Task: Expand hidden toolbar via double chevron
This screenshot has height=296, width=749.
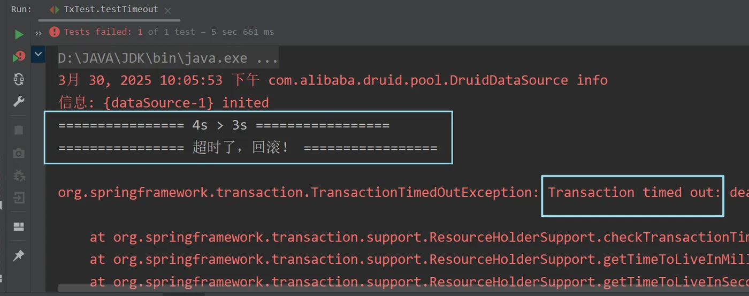Action: coord(39,33)
